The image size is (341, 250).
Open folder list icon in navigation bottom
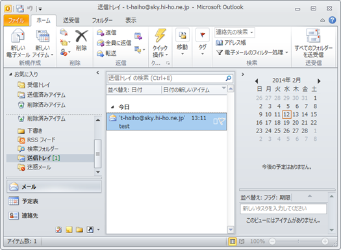(x=79, y=230)
